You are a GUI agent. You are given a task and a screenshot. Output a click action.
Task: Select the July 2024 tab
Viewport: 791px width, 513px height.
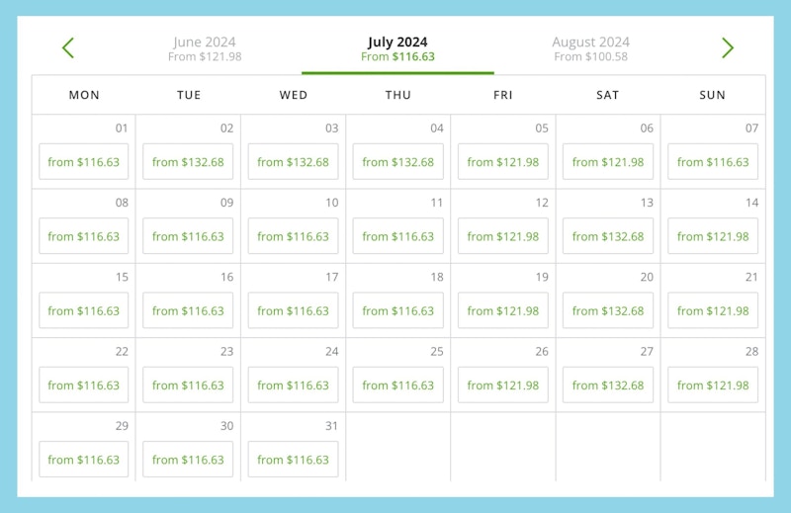point(397,48)
